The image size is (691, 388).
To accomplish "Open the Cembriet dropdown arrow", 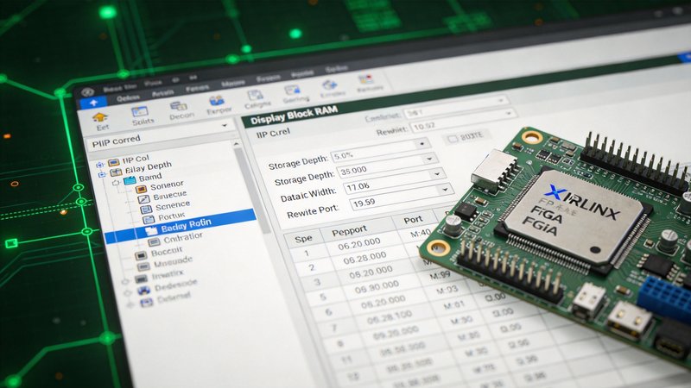I will point(501,101).
